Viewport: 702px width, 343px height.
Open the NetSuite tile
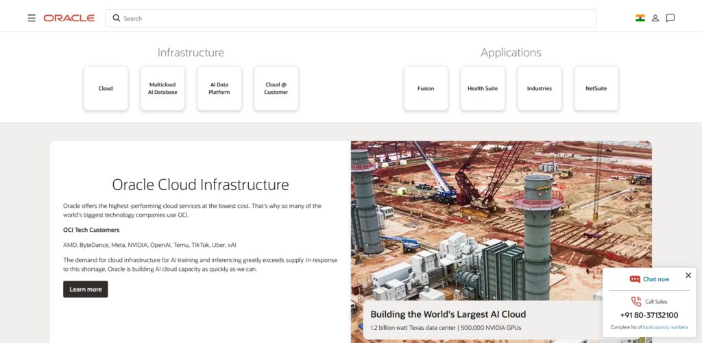click(x=596, y=88)
